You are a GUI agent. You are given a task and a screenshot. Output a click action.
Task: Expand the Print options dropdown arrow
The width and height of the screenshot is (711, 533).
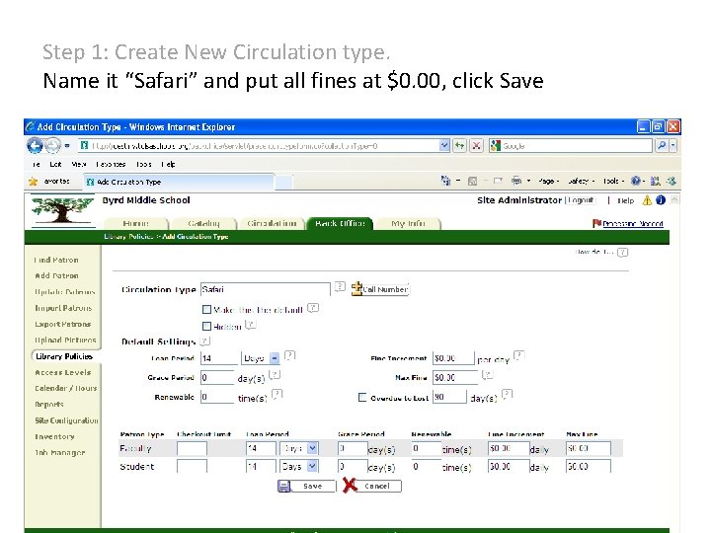point(528,181)
